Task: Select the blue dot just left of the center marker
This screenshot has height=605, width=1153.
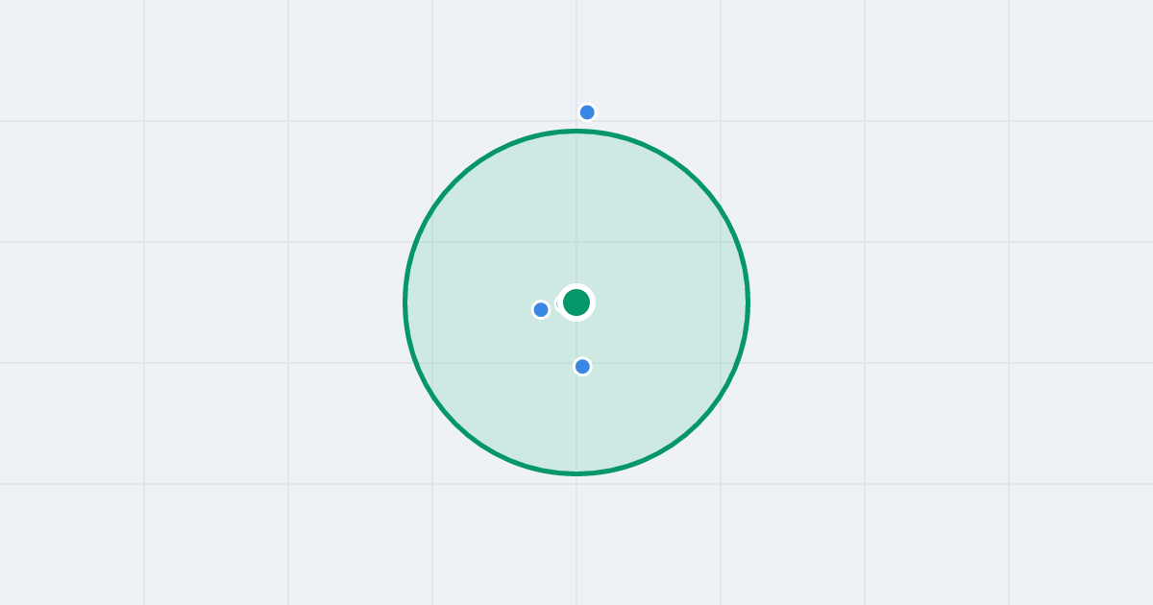Action: click(x=541, y=309)
